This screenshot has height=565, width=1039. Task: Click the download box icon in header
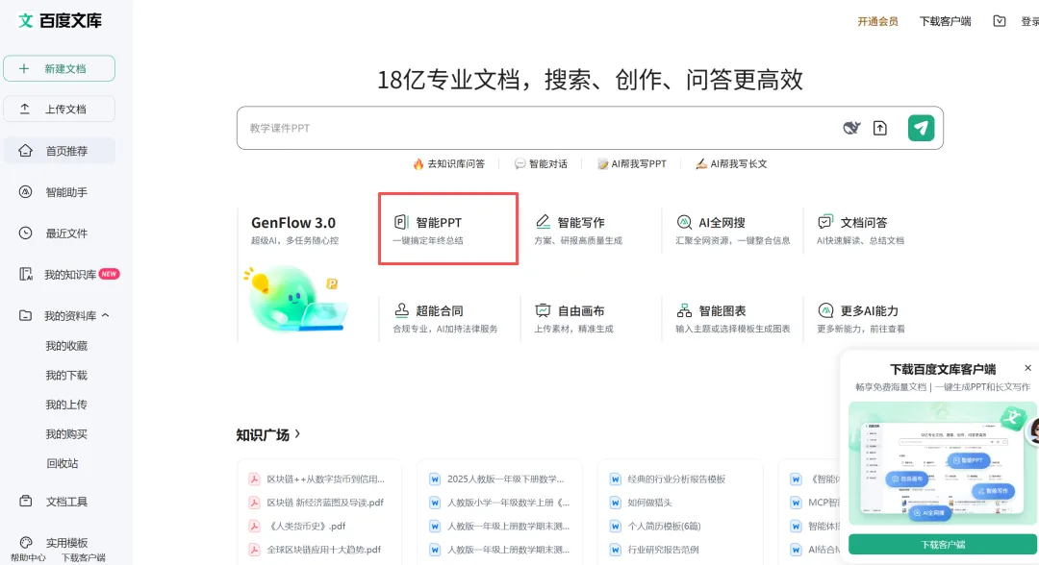click(x=1000, y=21)
